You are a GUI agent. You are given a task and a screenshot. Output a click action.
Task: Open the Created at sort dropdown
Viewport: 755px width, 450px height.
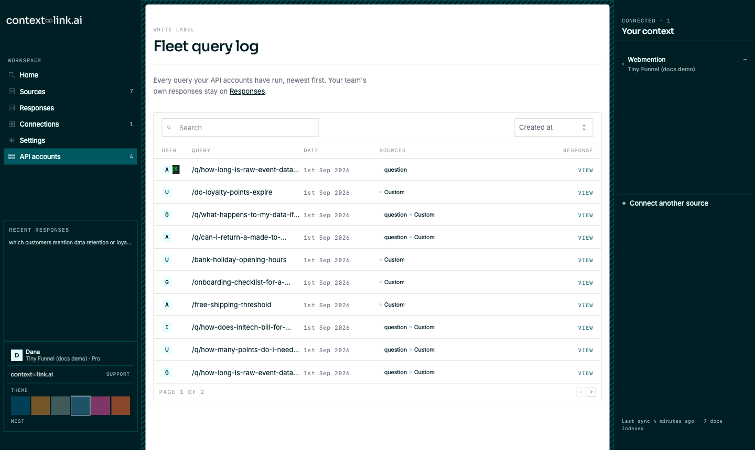click(x=554, y=128)
